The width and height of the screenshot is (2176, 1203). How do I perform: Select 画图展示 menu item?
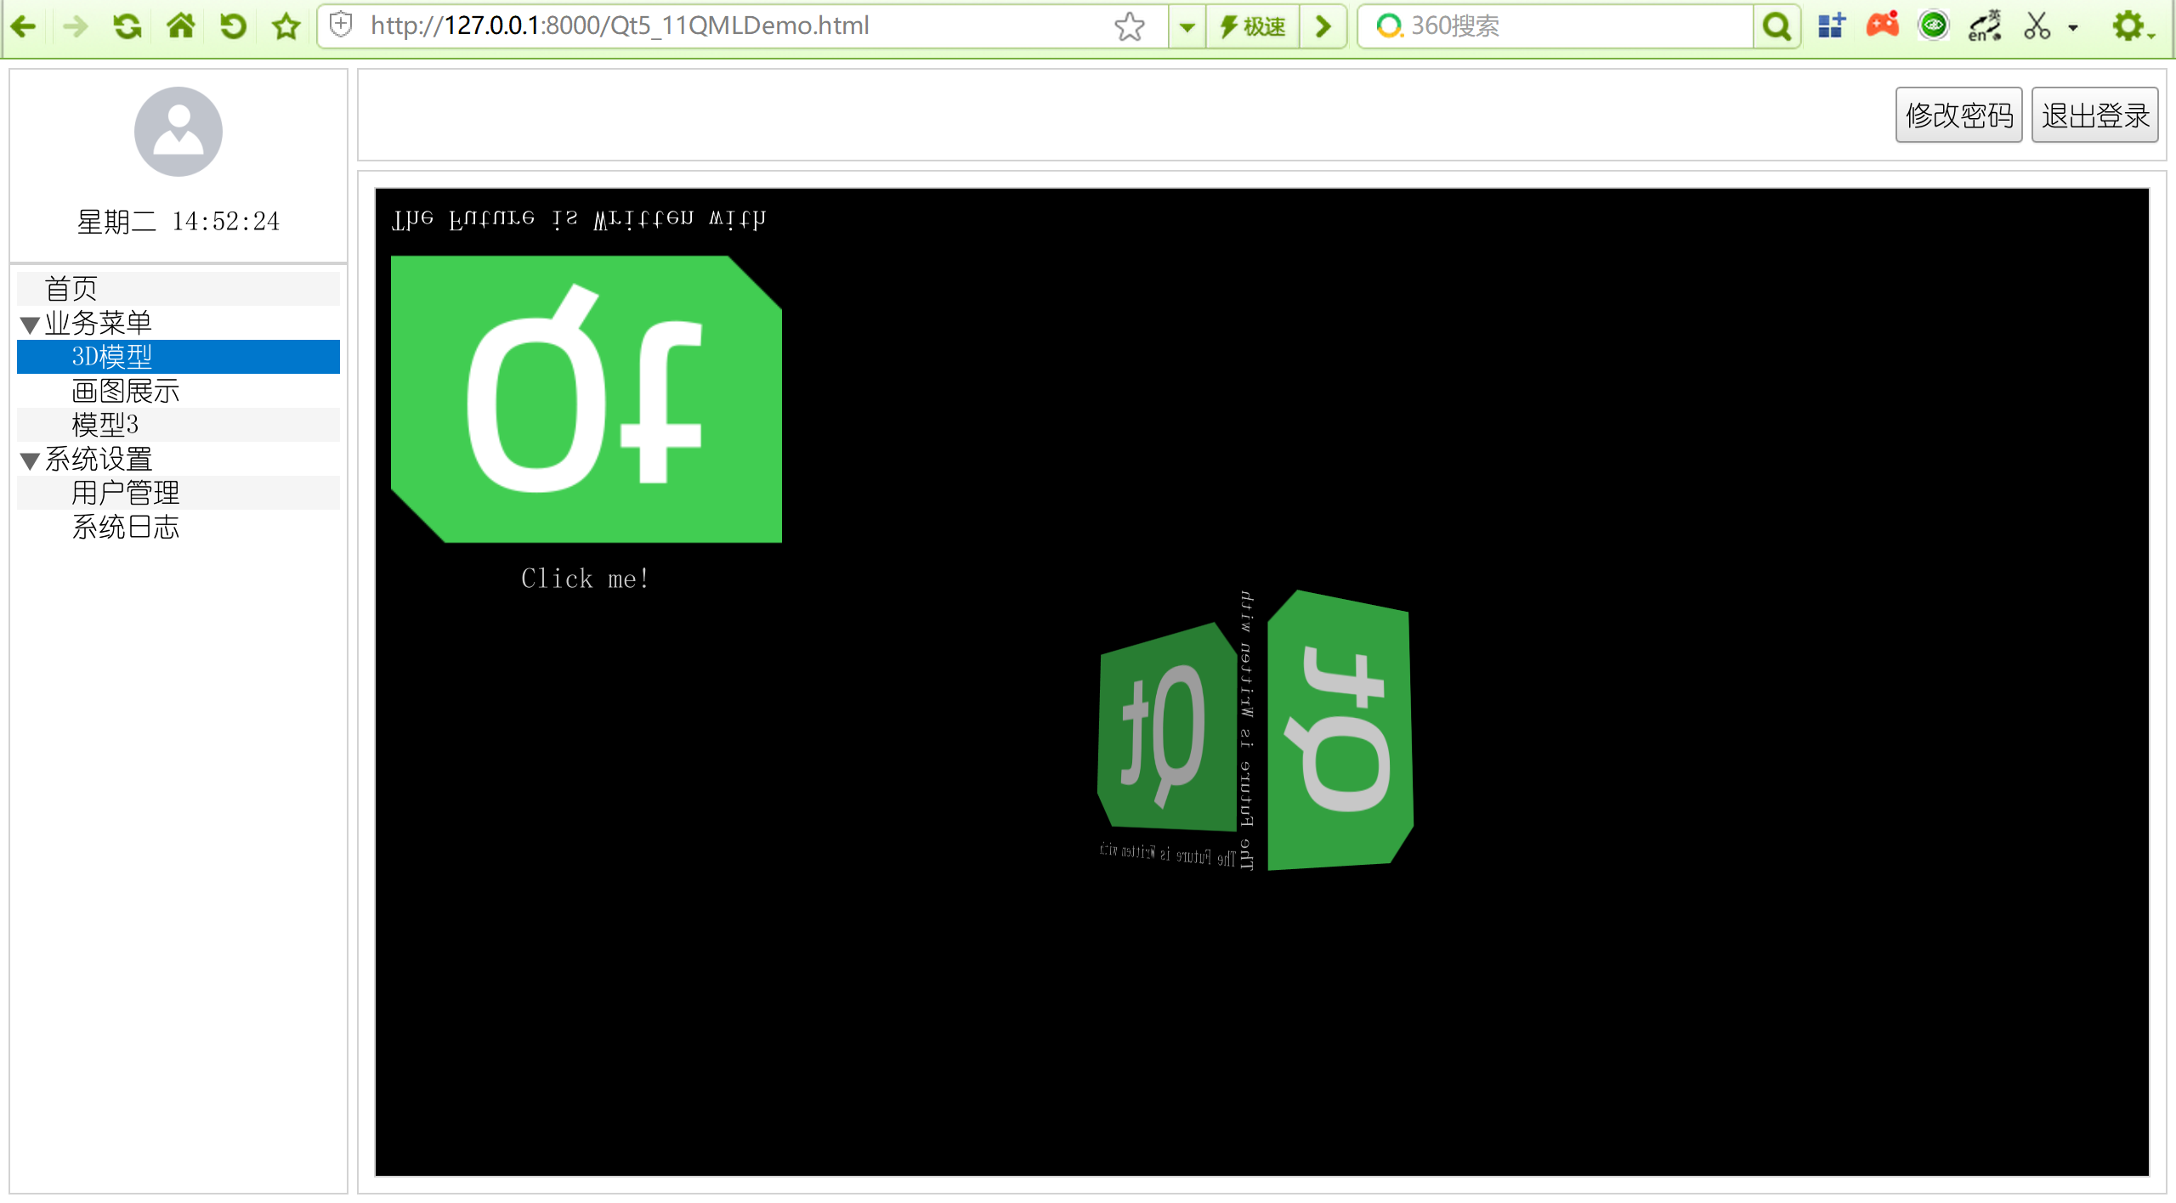[x=126, y=391]
